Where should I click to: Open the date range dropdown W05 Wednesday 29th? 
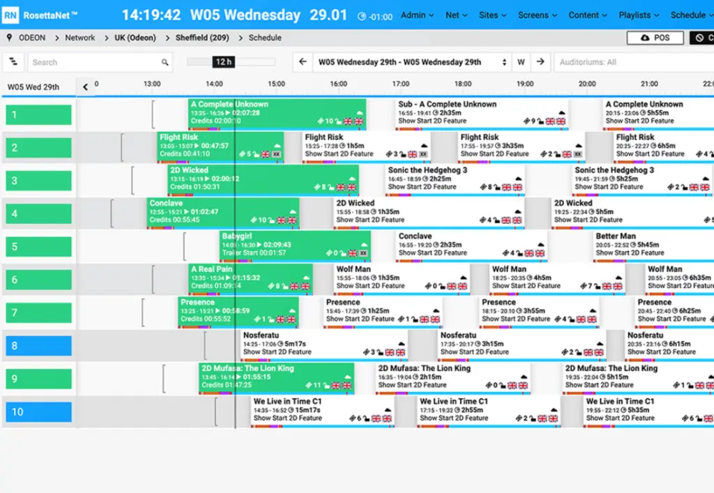[411, 62]
